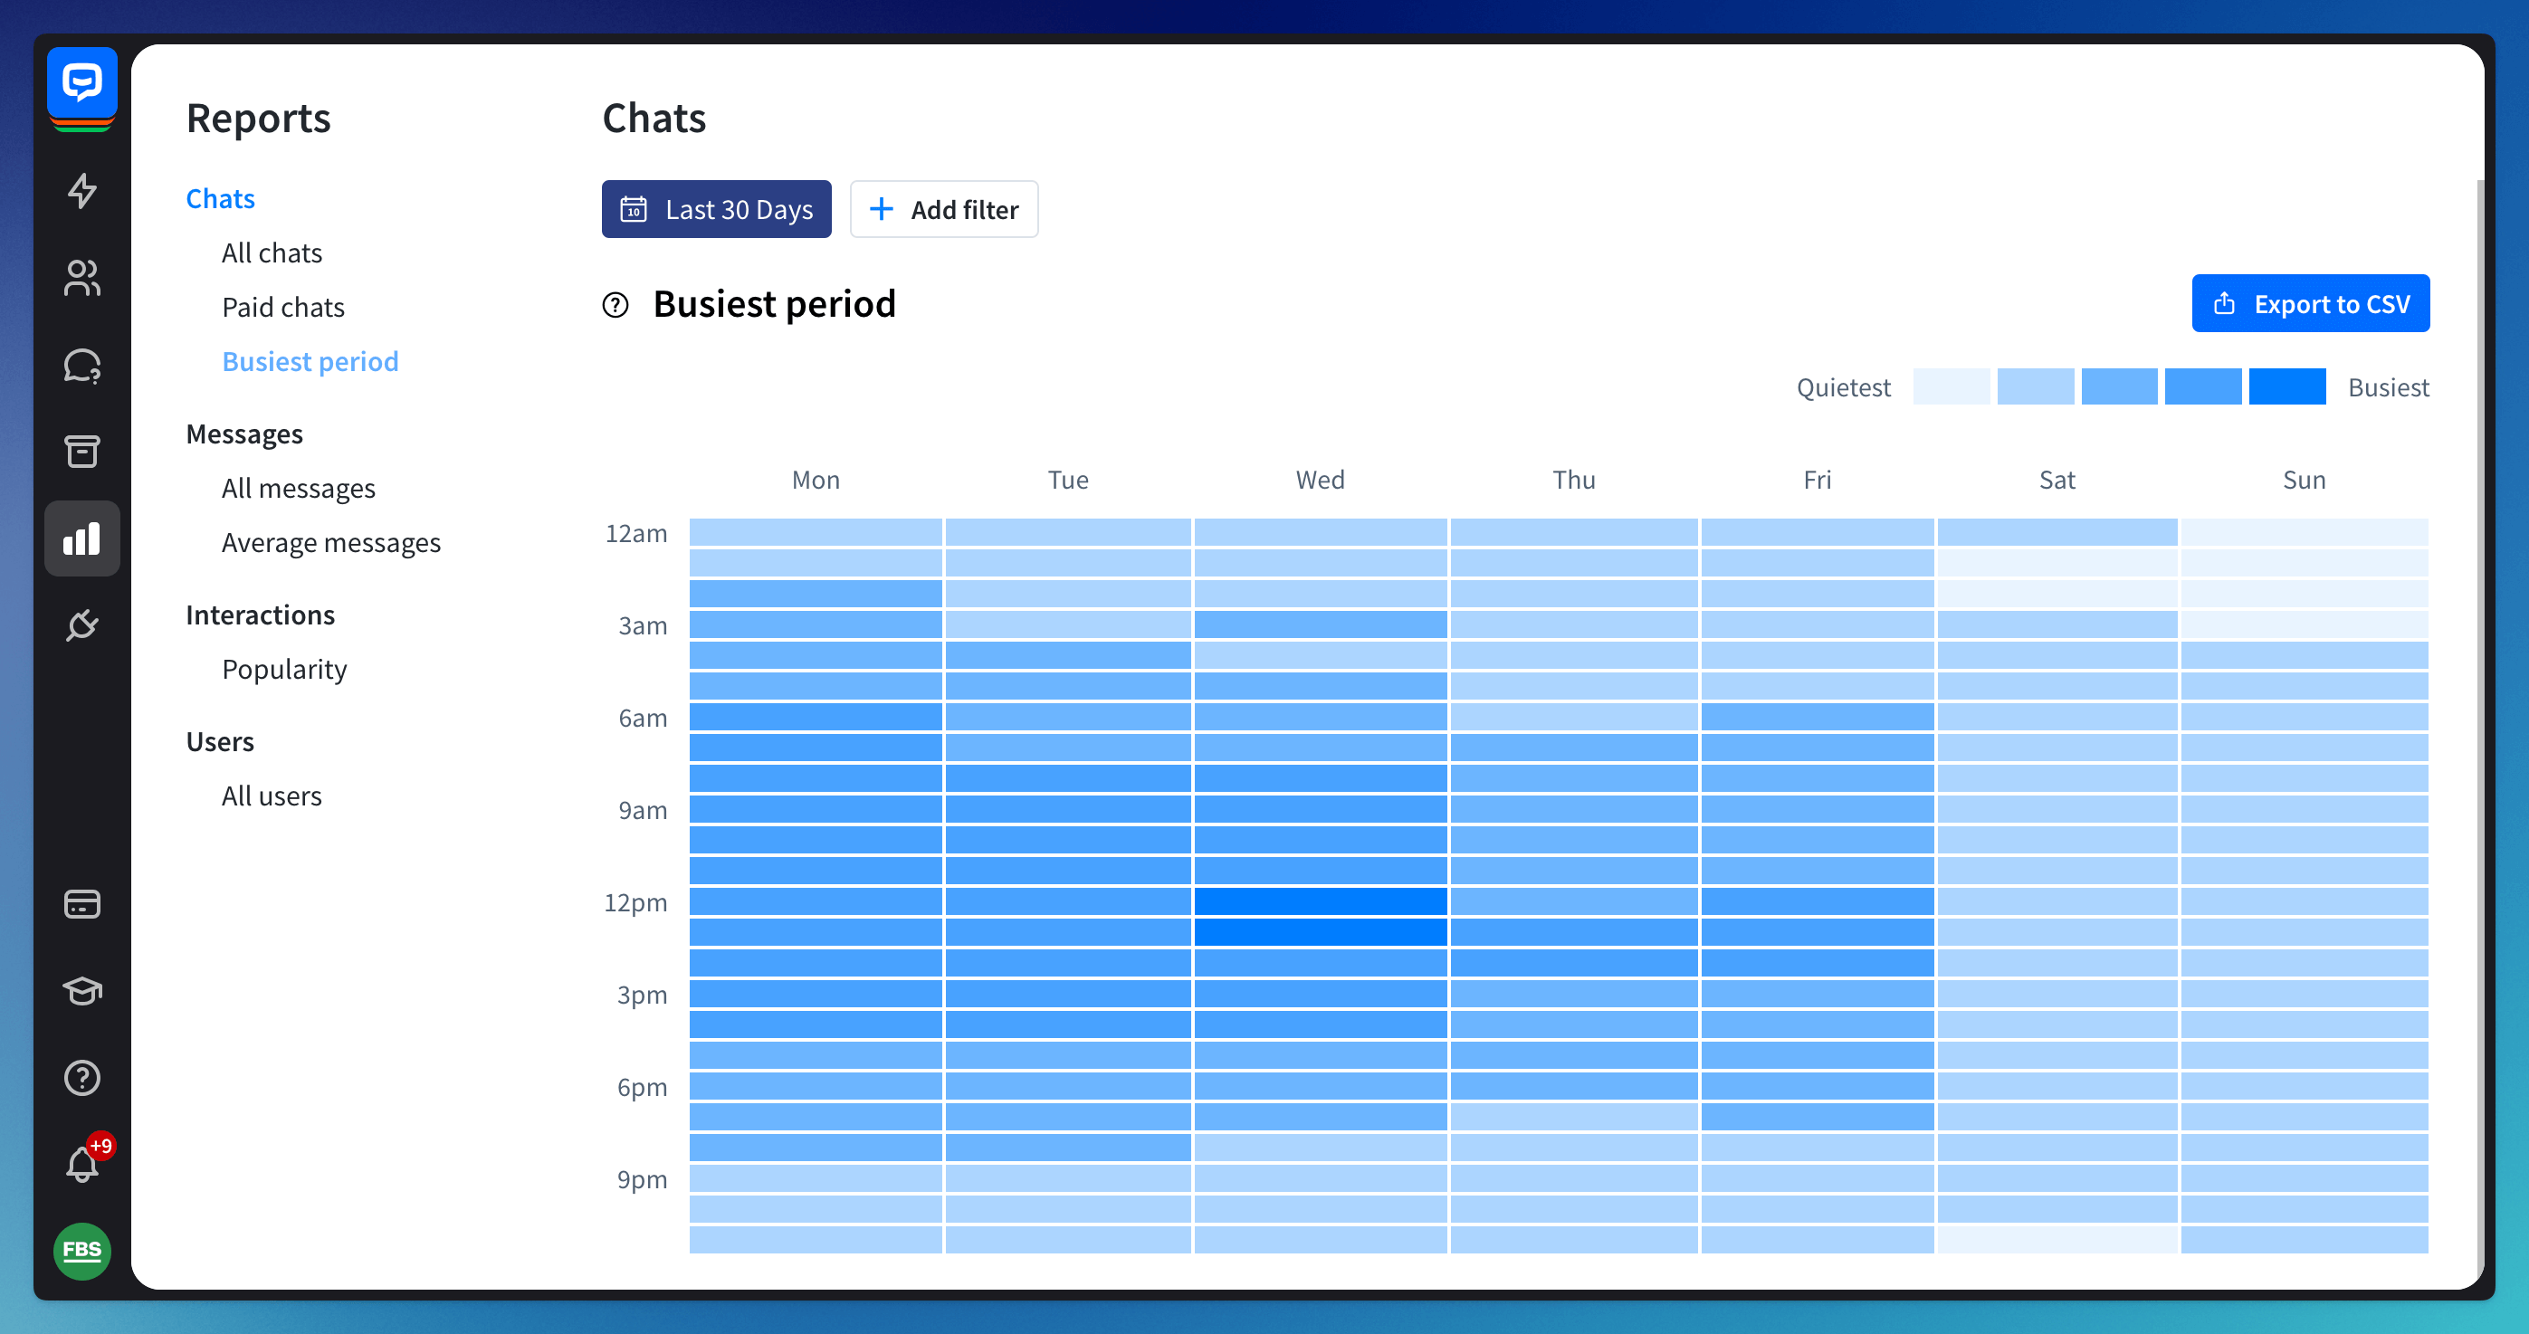Open the Average messages report
Screen dimensions: 2529x1334
[x=331, y=543]
